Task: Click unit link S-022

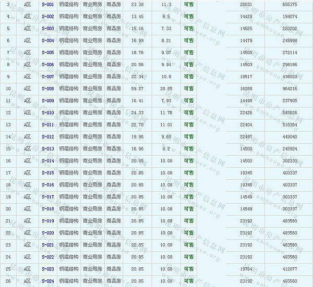Action: coord(47,257)
